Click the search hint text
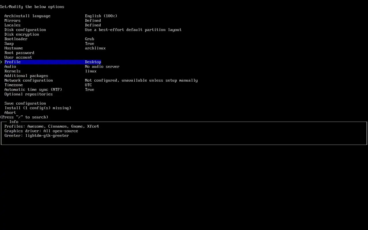368x230 pixels. click(x=24, y=117)
